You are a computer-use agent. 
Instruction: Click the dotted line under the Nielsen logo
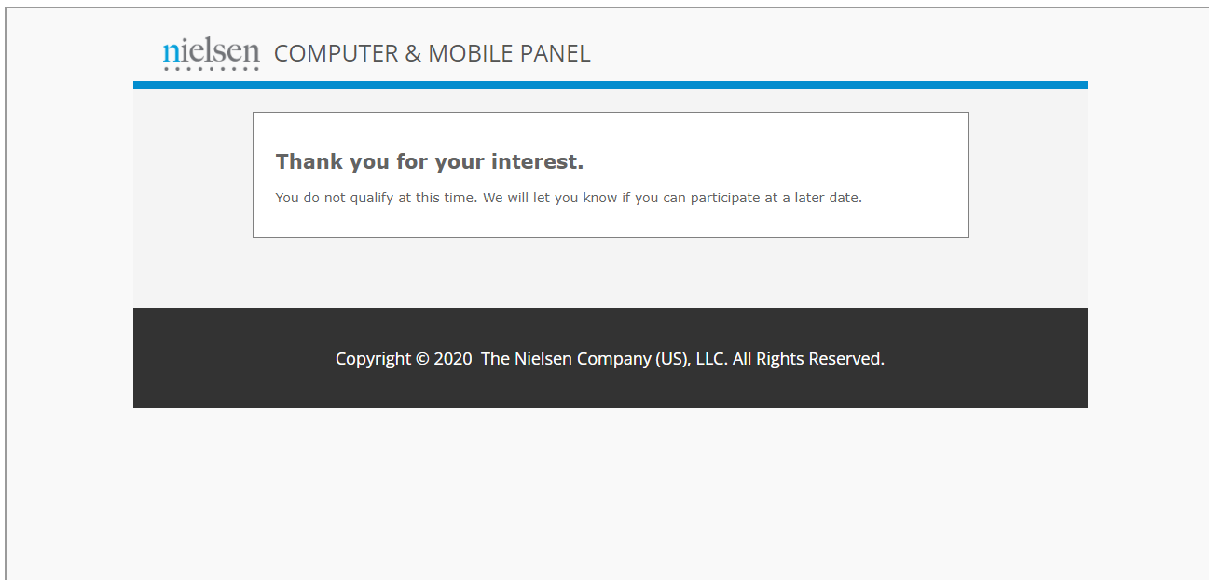(x=211, y=69)
